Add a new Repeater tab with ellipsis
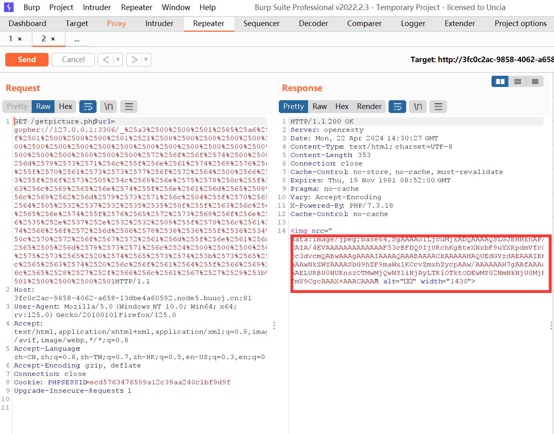554x434 pixels. tap(77, 39)
